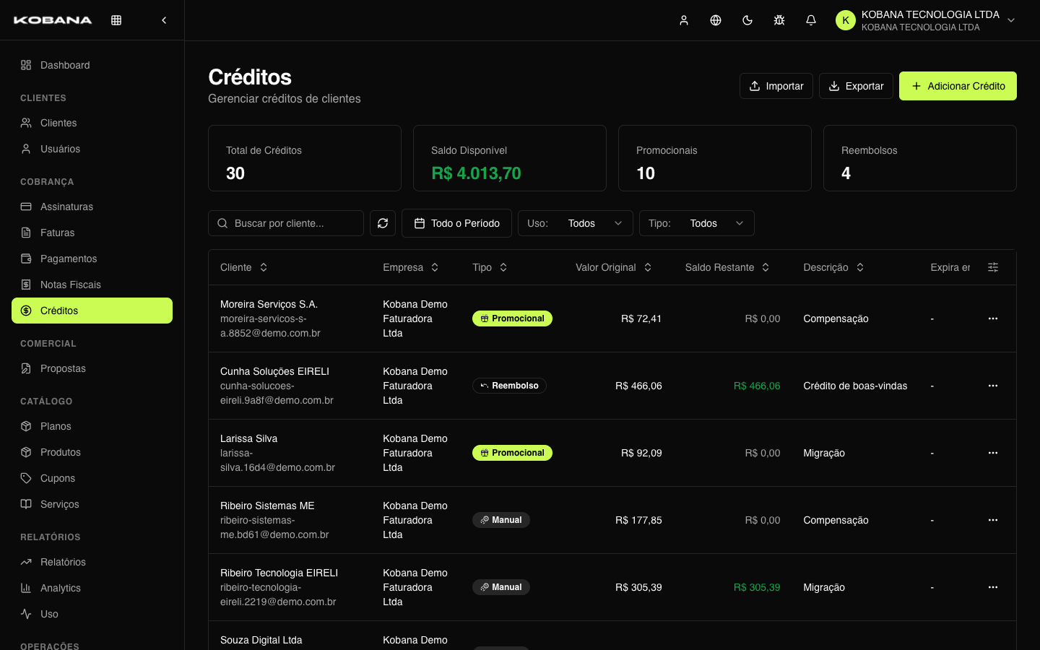Viewport: 1040px width, 650px height.
Task: Open Notas Fiscais in the sidebar
Action: pyautogui.click(x=92, y=285)
